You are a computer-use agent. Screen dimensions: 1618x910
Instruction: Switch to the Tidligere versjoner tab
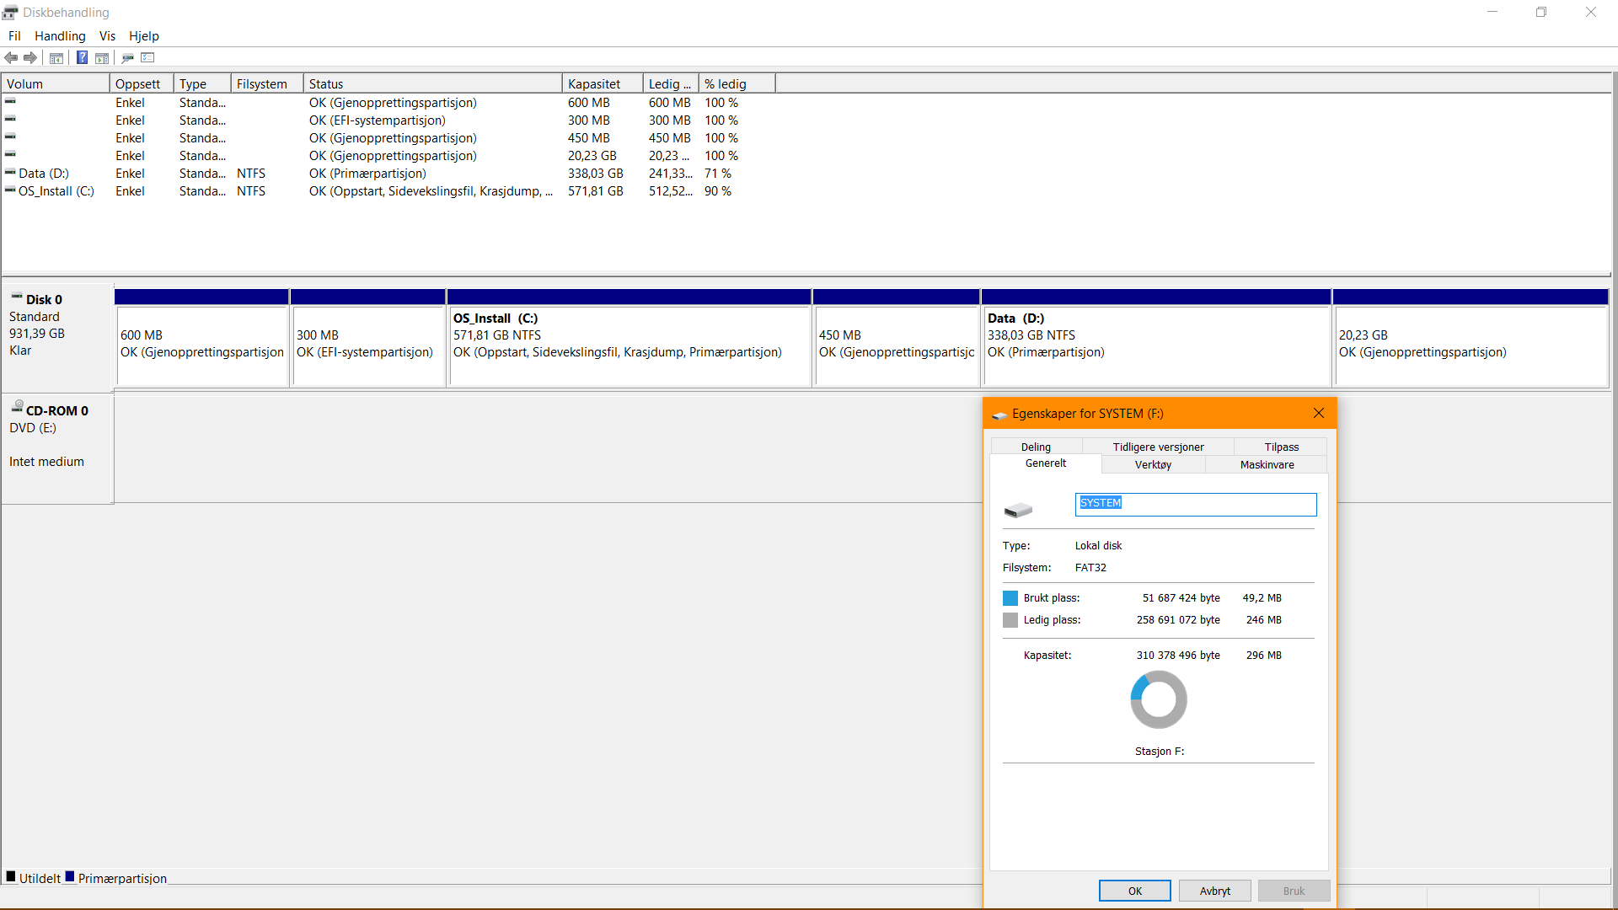1158,447
